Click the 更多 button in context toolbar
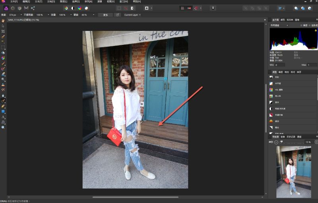The width and height of the screenshot is (318, 203). click(x=105, y=15)
